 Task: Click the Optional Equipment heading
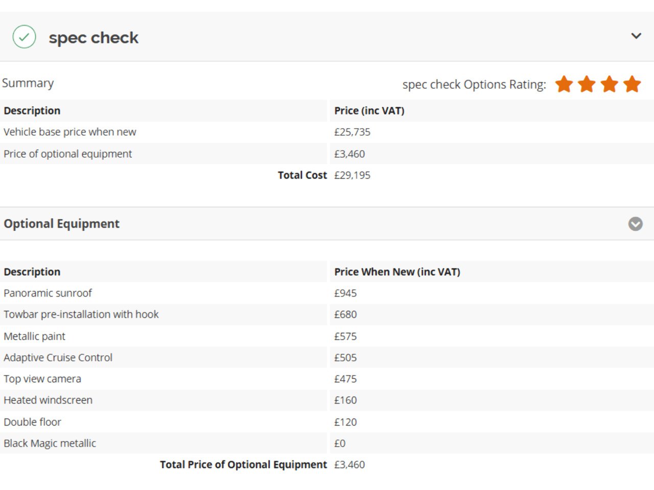(x=61, y=224)
